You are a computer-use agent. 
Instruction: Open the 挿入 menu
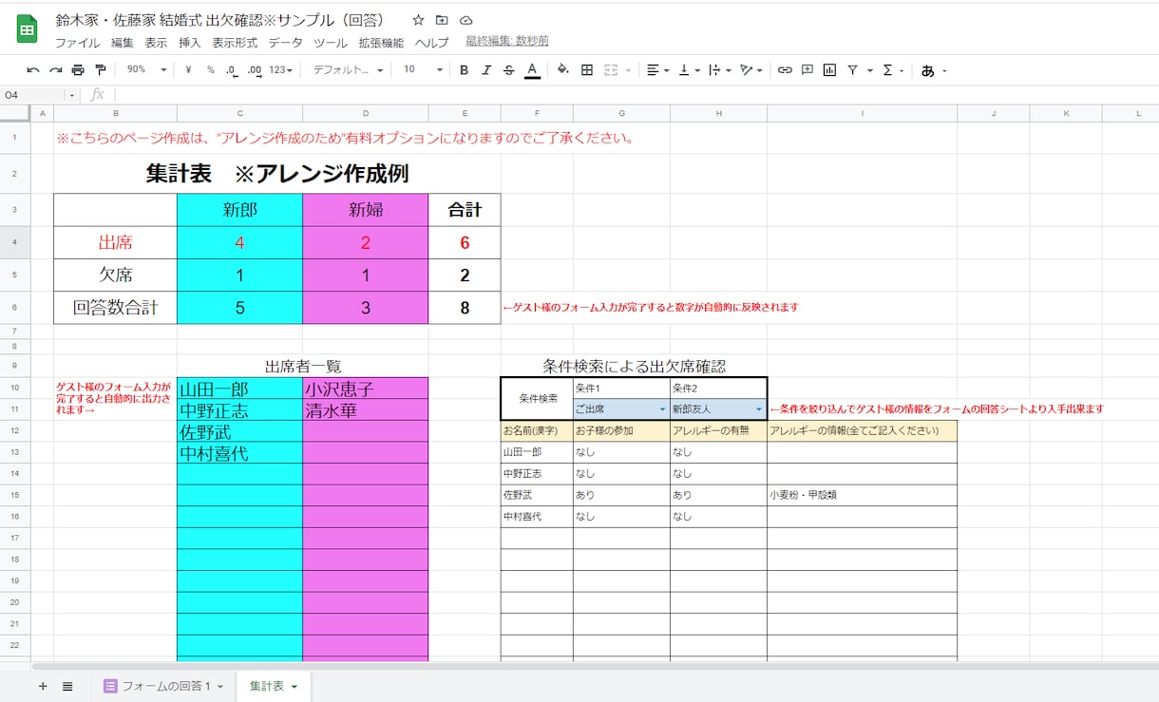(x=190, y=43)
